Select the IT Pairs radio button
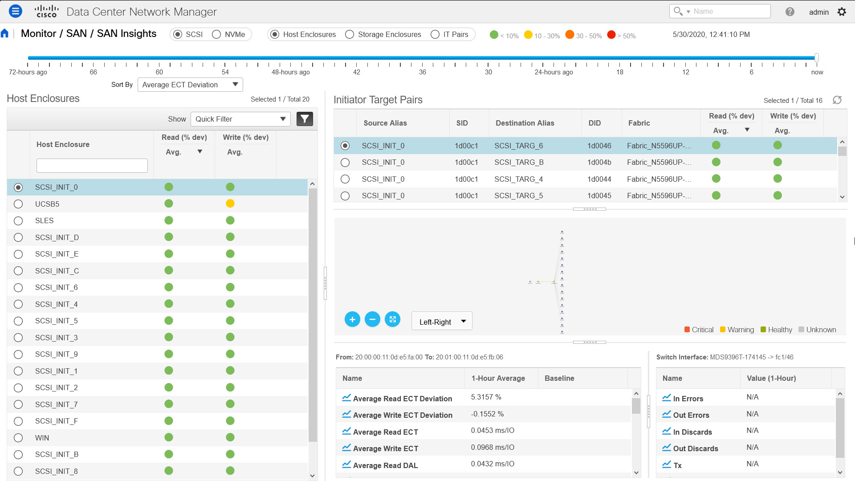 [x=434, y=34]
